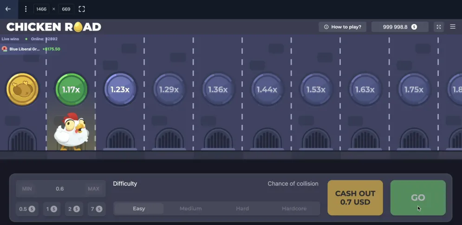Open the hamburger menu

pos(453,27)
